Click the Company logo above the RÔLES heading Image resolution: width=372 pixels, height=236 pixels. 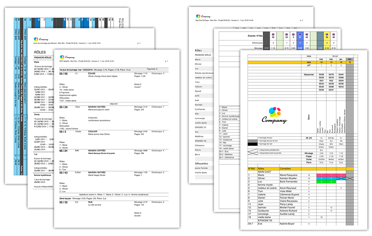41,39
